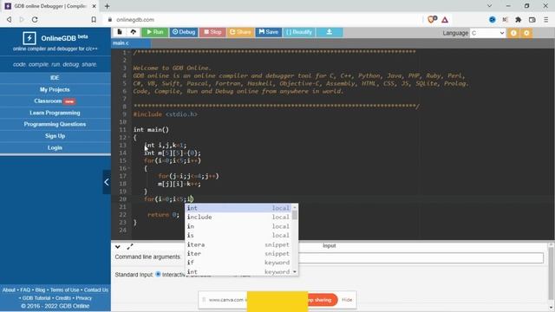Screen dimensions: 555x312
Task: Fold the for-loop block at line 16
Action: pyautogui.click(x=129, y=169)
